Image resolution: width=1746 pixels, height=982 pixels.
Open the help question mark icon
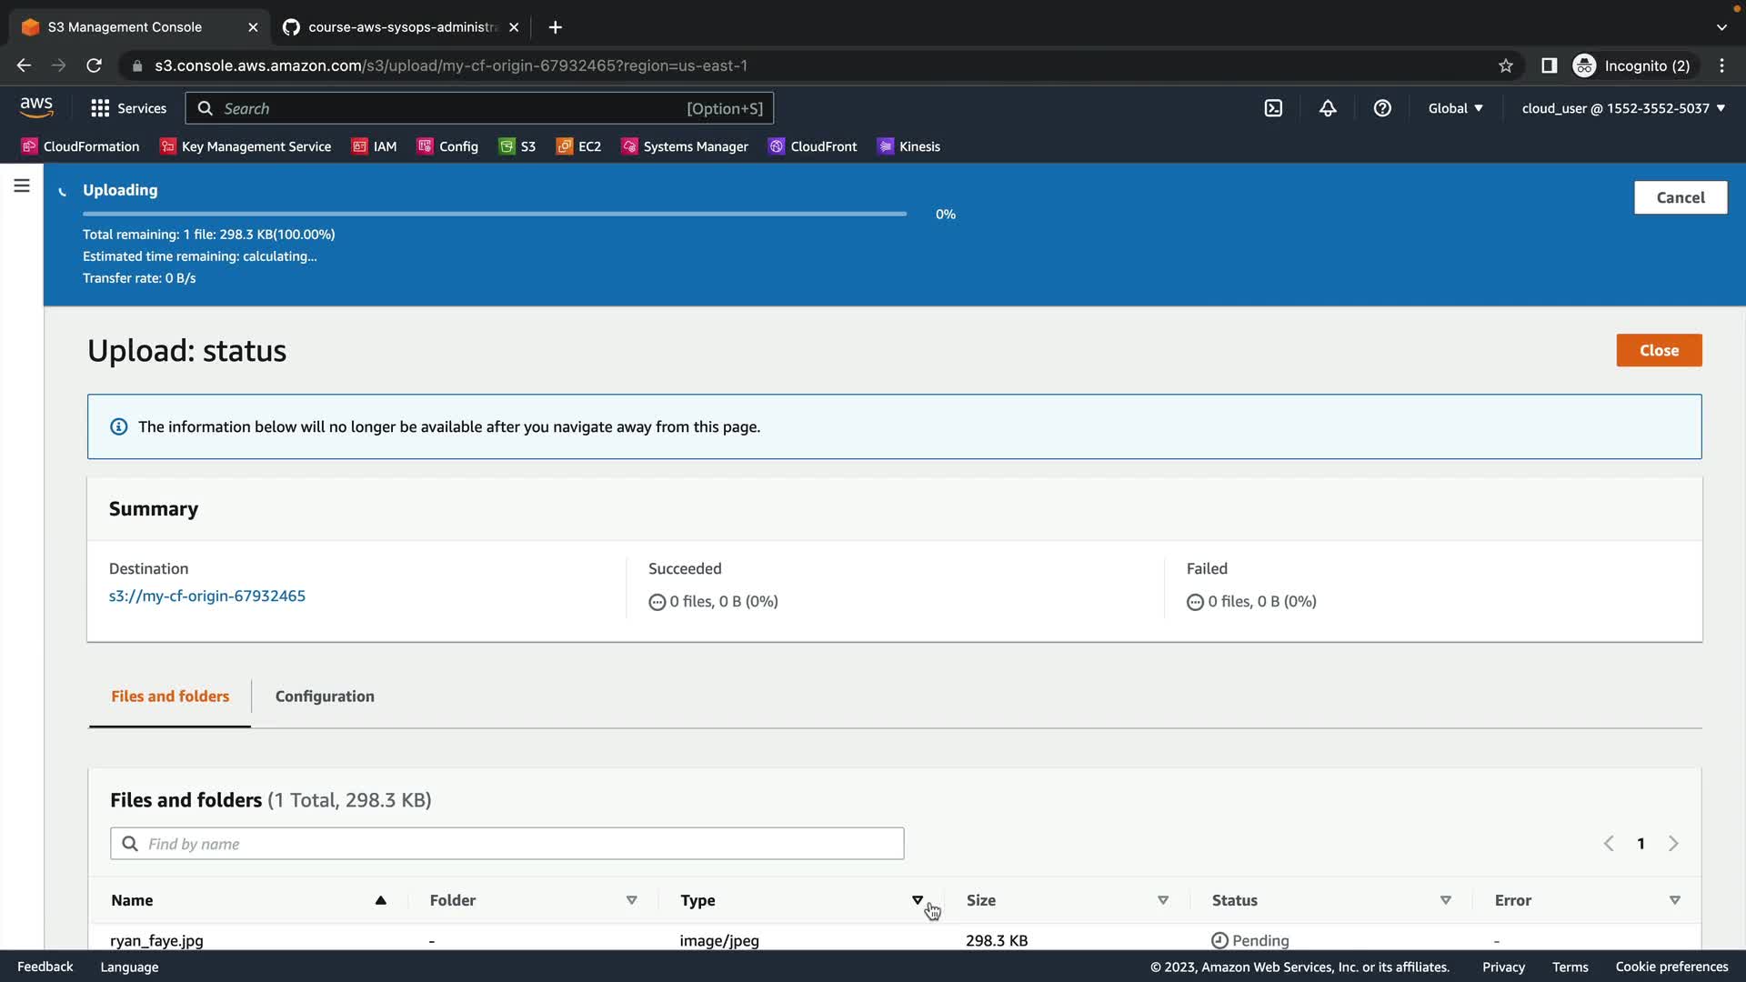(x=1382, y=108)
